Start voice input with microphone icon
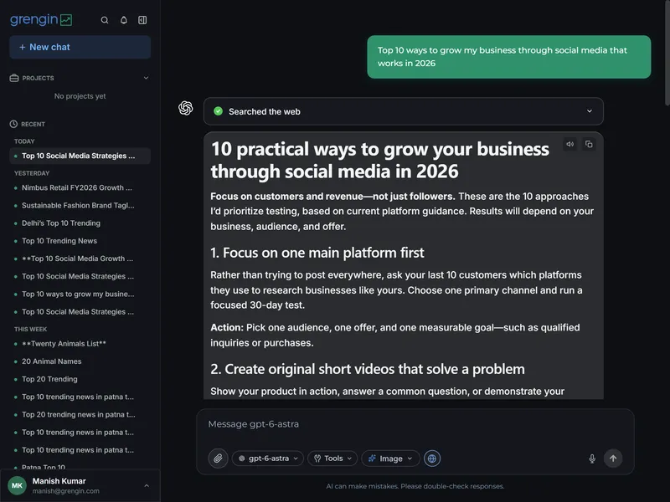This screenshot has height=502, width=670. click(592, 458)
